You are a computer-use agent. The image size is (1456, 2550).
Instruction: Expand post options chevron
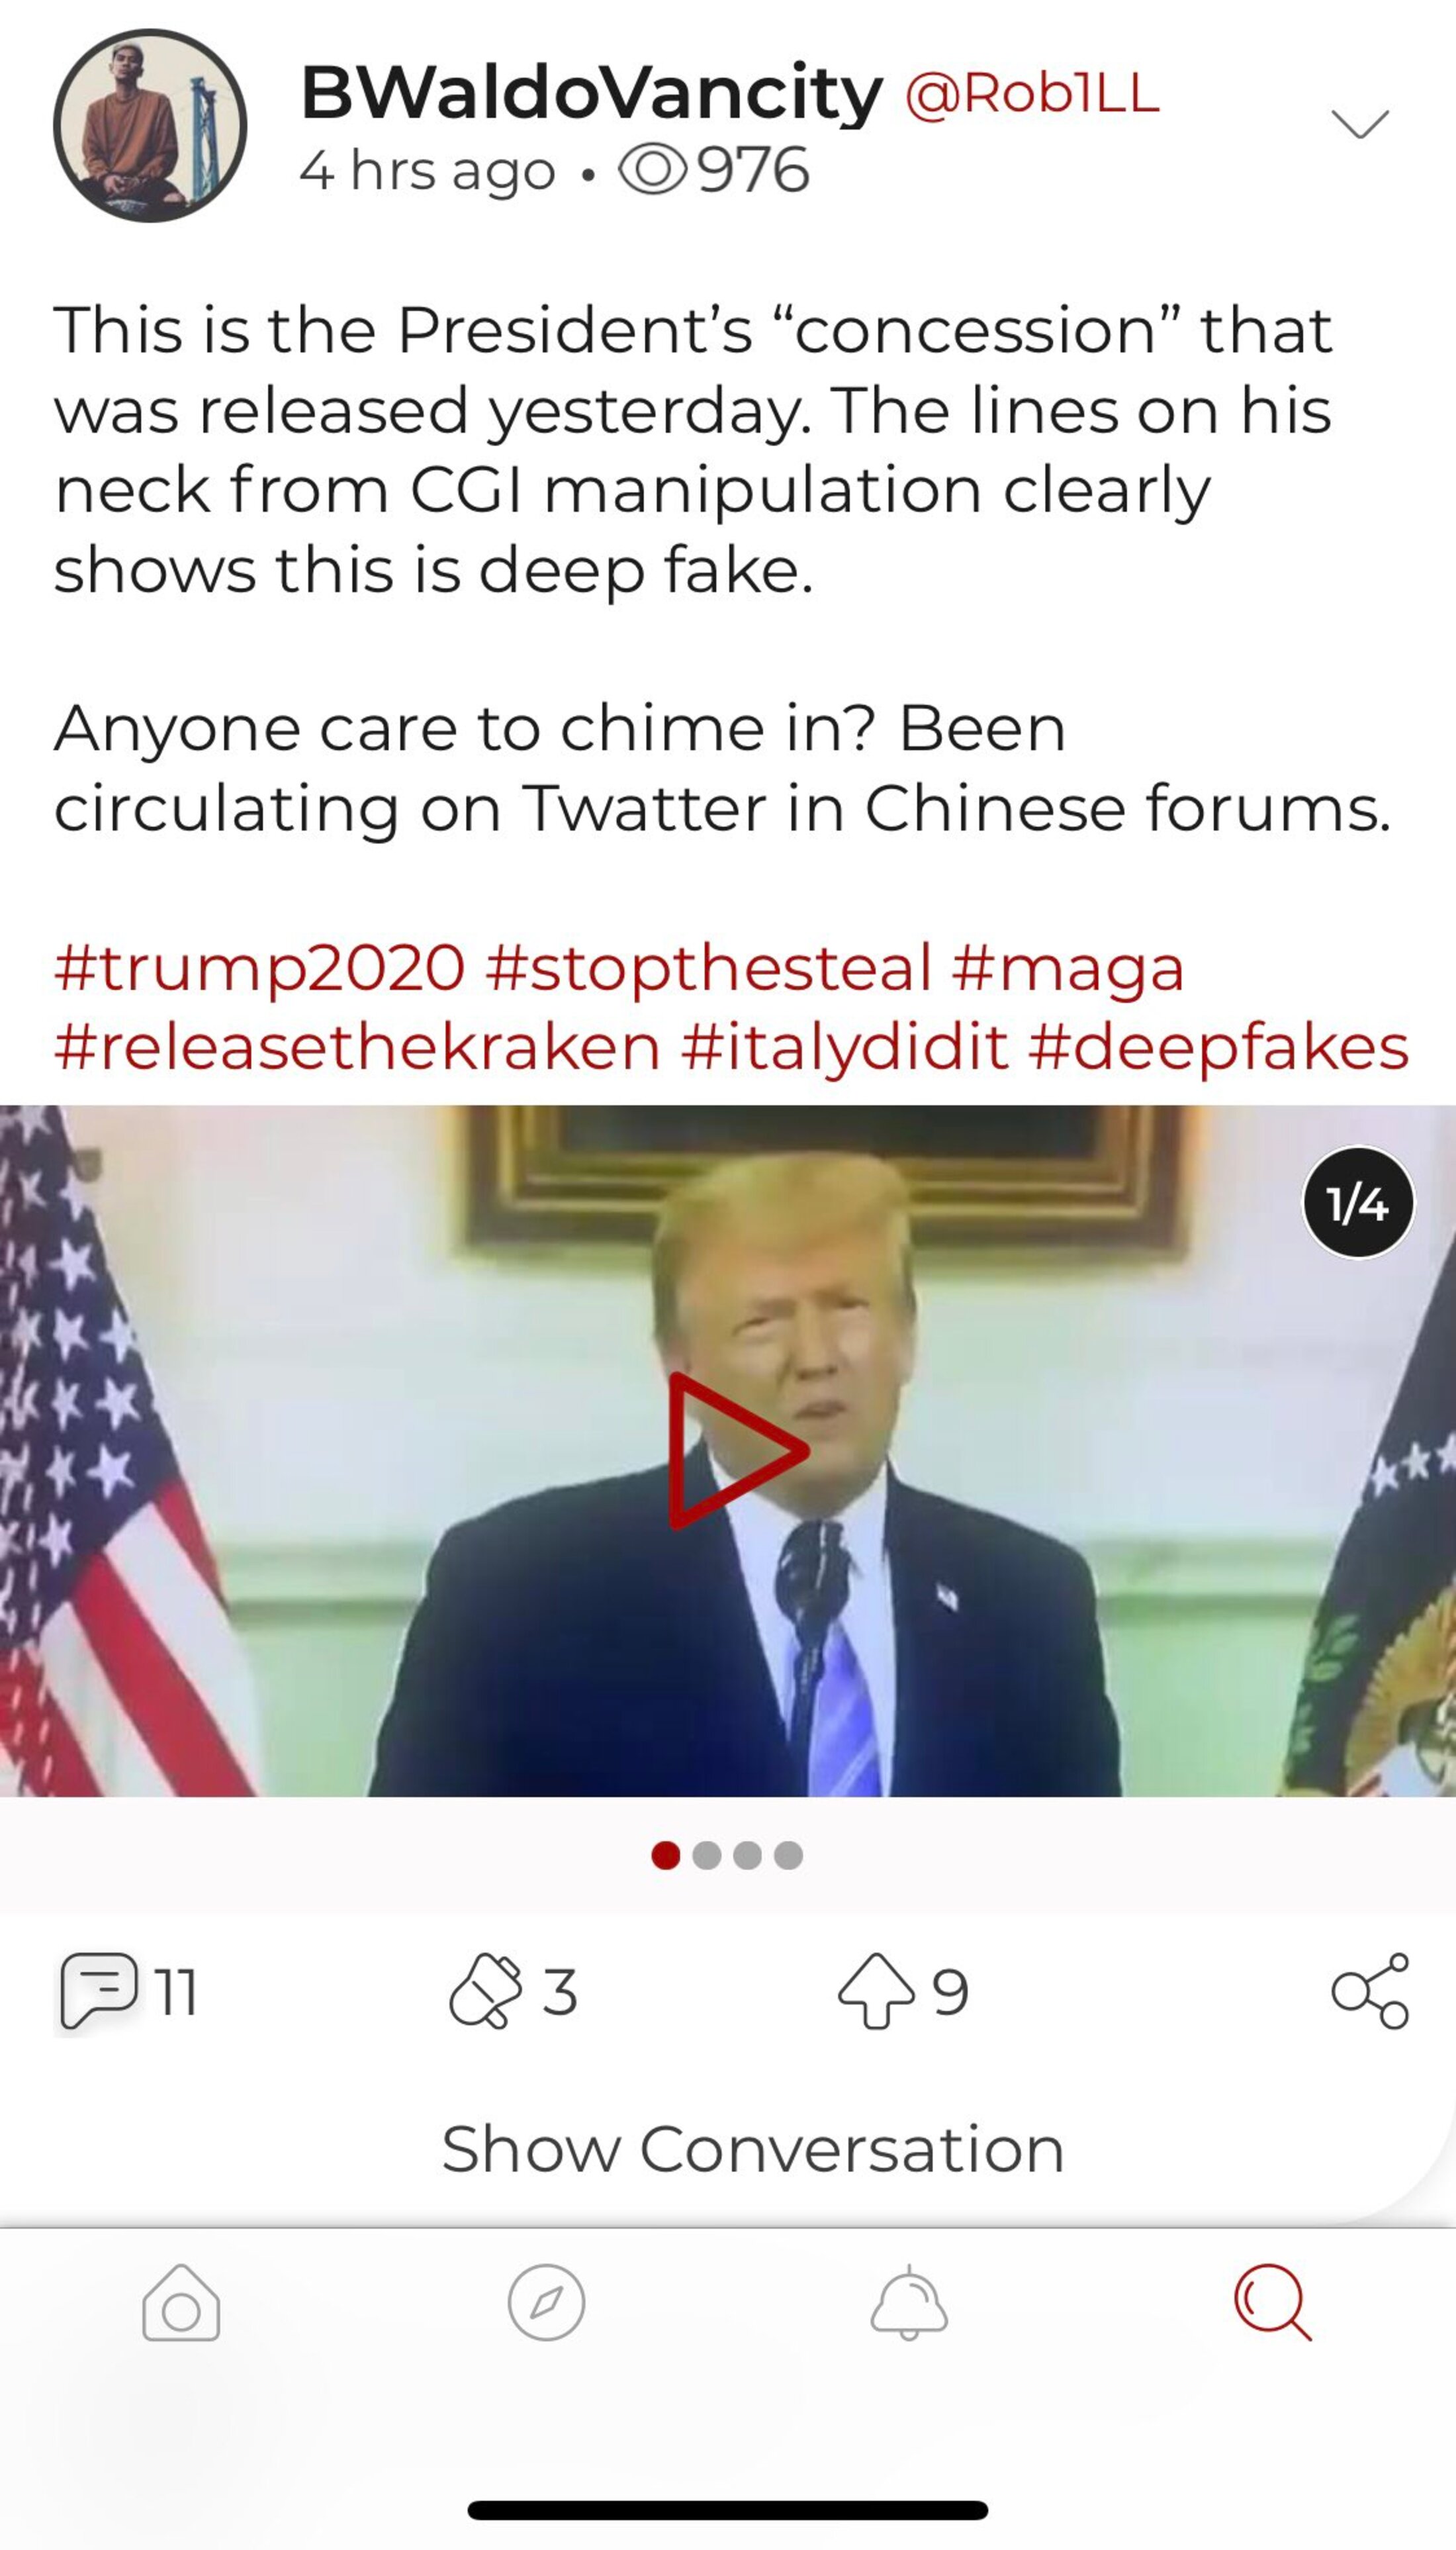coord(1360,123)
